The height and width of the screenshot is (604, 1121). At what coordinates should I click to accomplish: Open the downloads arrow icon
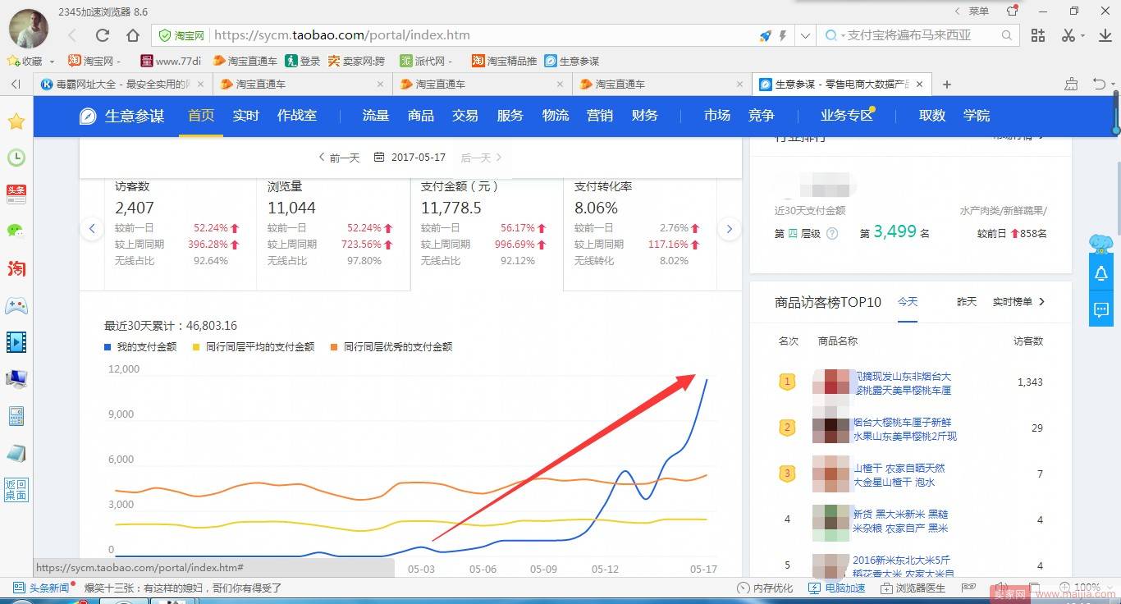(x=1104, y=35)
